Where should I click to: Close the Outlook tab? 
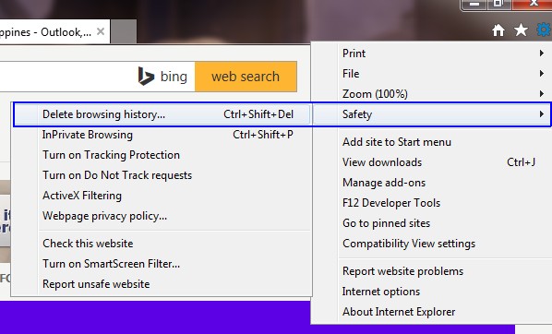click(101, 31)
